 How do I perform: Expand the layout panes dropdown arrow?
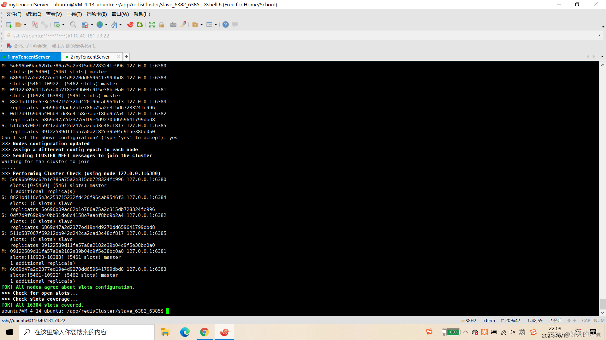pyautogui.click(x=216, y=25)
